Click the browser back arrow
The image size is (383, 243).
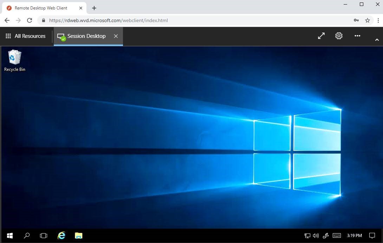[x=7, y=20]
